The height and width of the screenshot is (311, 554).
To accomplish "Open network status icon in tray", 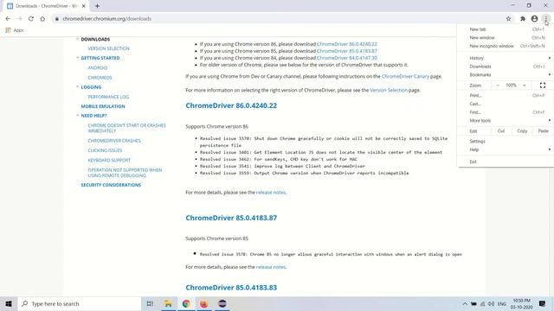I will click(x=482, y=303).
